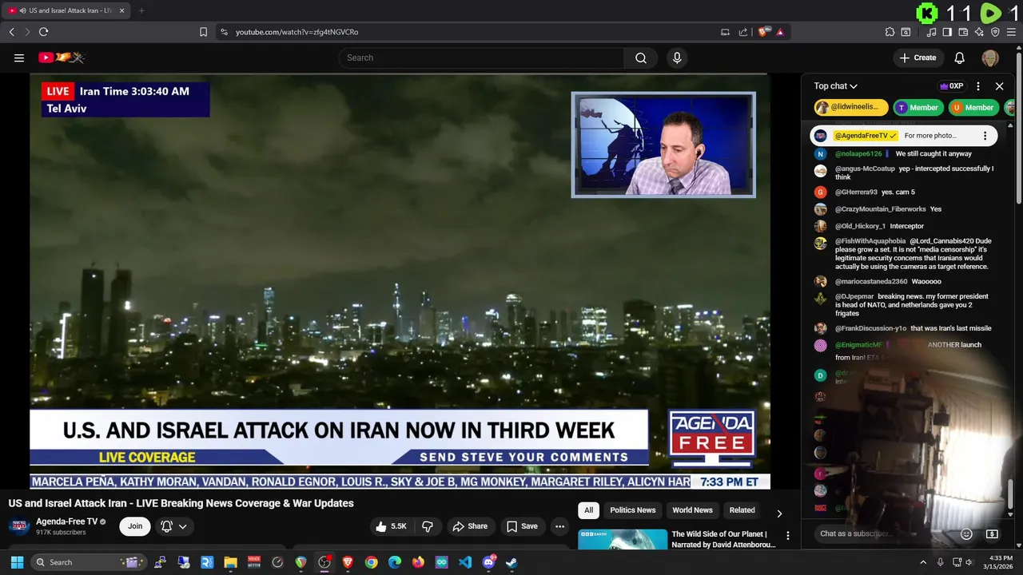Image resolution: width=1023 pixels, height=575 pixels.
Task: Open the YouTube notifications bell
Action: [x=960, y=57]
